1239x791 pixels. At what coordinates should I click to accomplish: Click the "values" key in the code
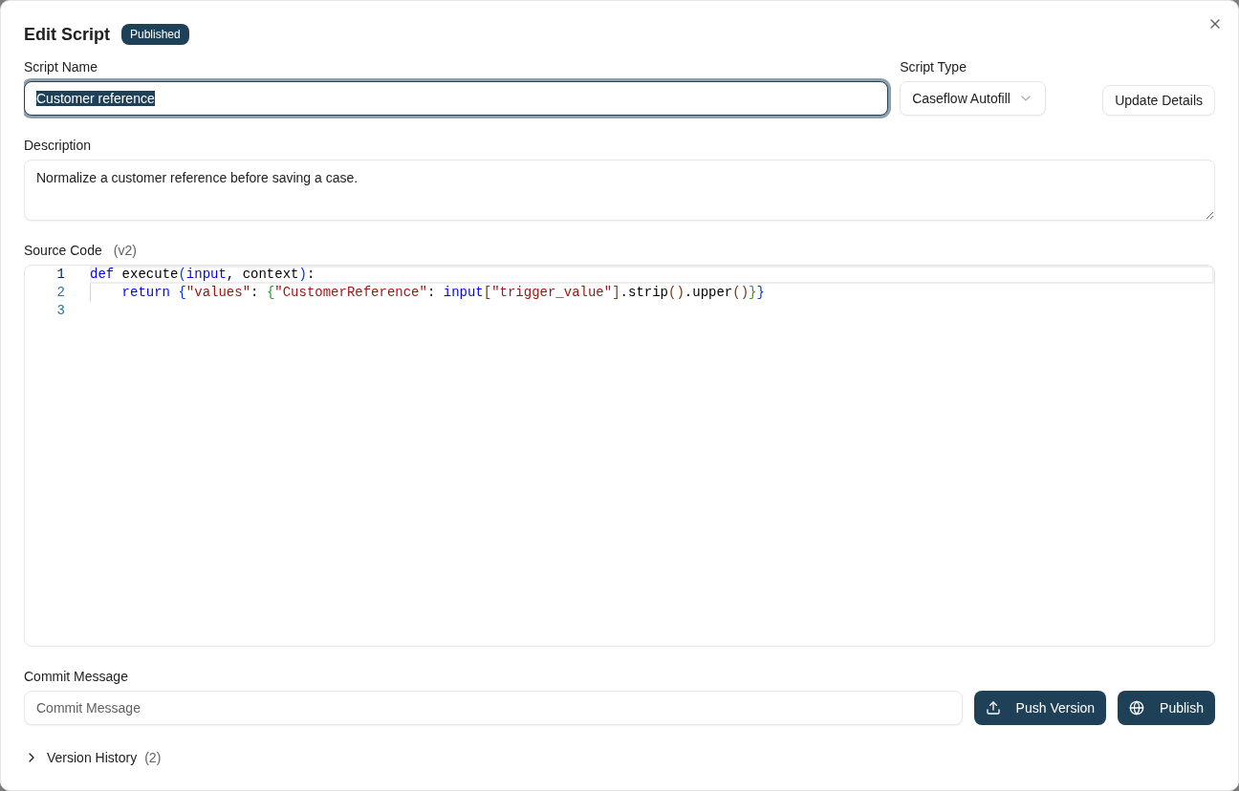point(218,292)
